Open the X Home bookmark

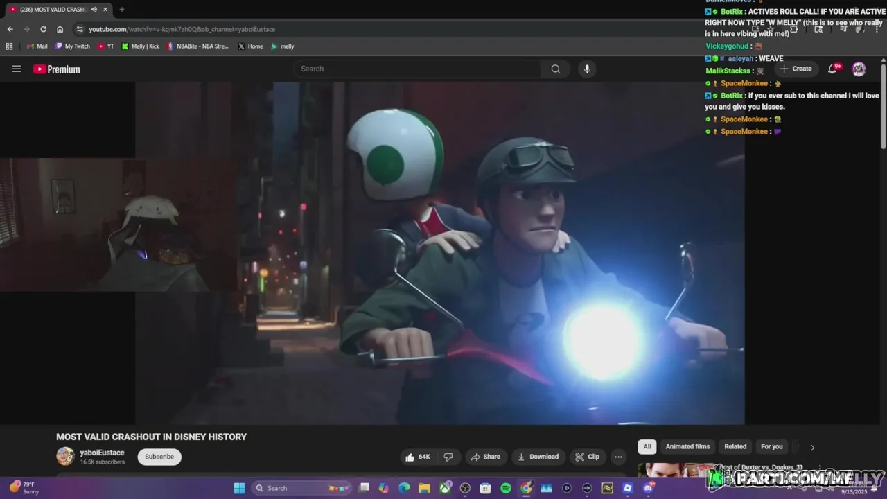click(250, 46)
